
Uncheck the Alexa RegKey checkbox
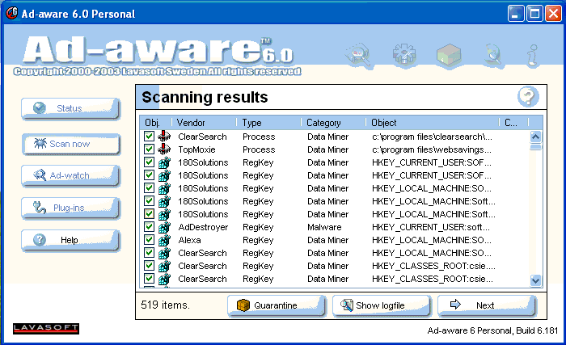[149, 240]
